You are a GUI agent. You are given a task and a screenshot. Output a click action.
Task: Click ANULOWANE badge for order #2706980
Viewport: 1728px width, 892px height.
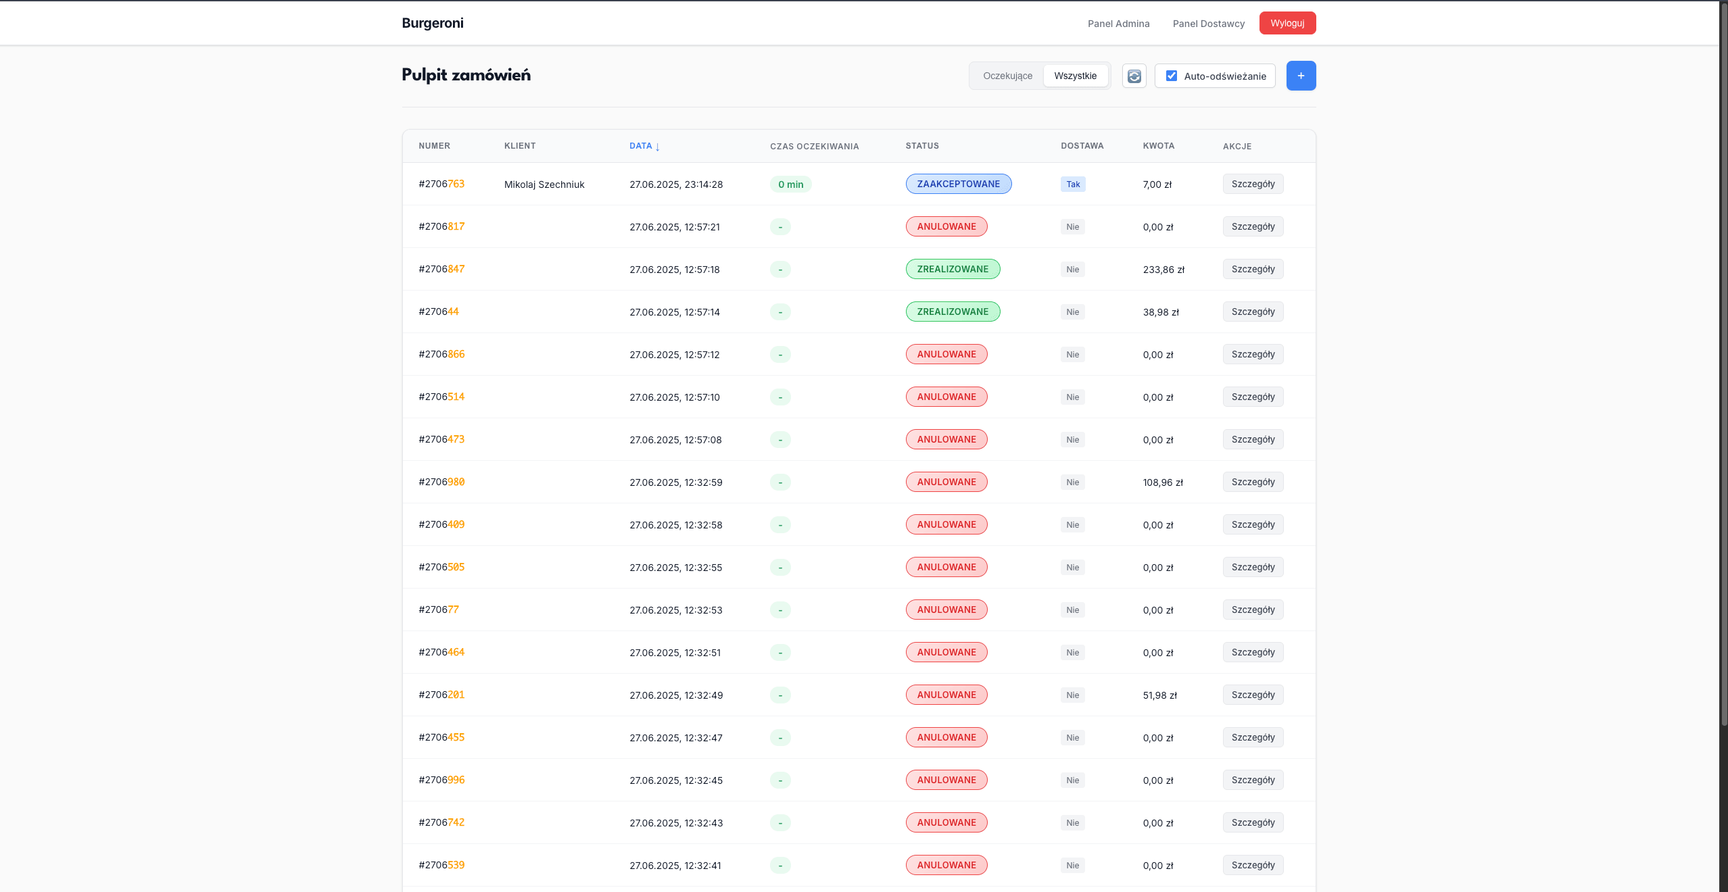pos(946,482)
